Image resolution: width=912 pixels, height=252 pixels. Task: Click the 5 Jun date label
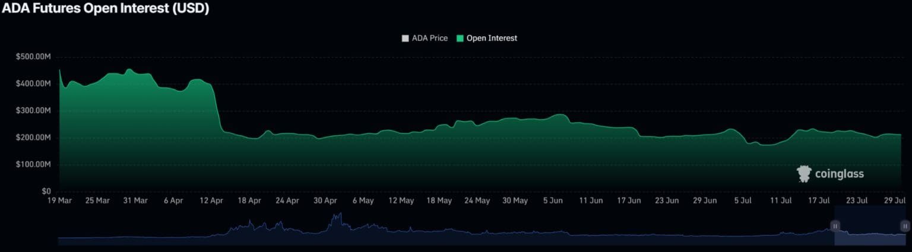pos(553,201)
